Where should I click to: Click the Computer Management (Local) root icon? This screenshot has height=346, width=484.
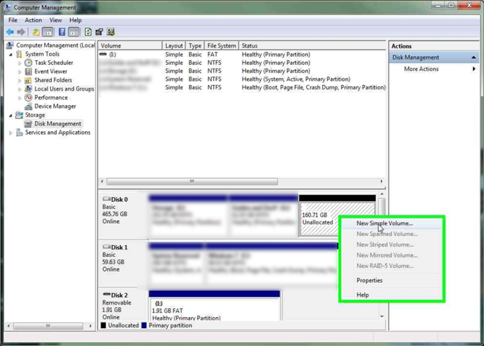tap(10, 46)
